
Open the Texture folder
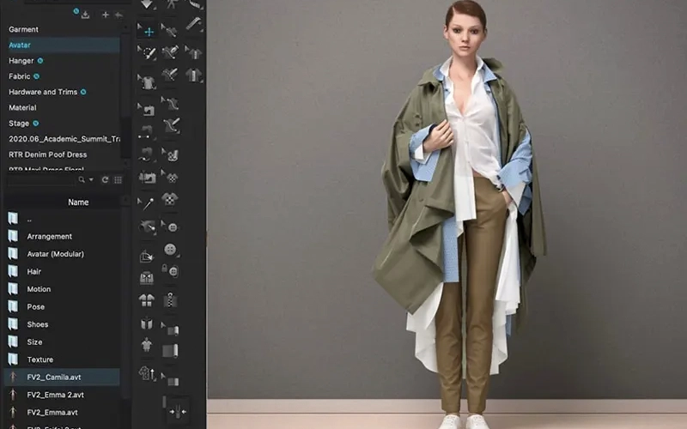(40, 360)
